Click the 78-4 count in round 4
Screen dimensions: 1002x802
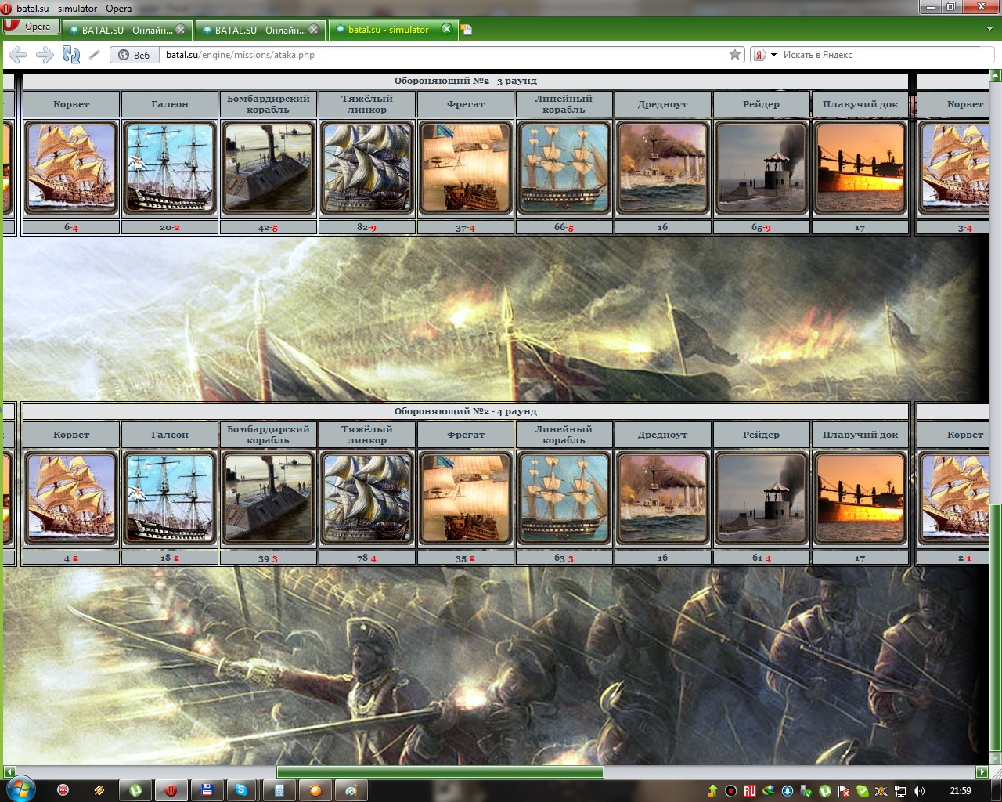[x=367, y=558]
